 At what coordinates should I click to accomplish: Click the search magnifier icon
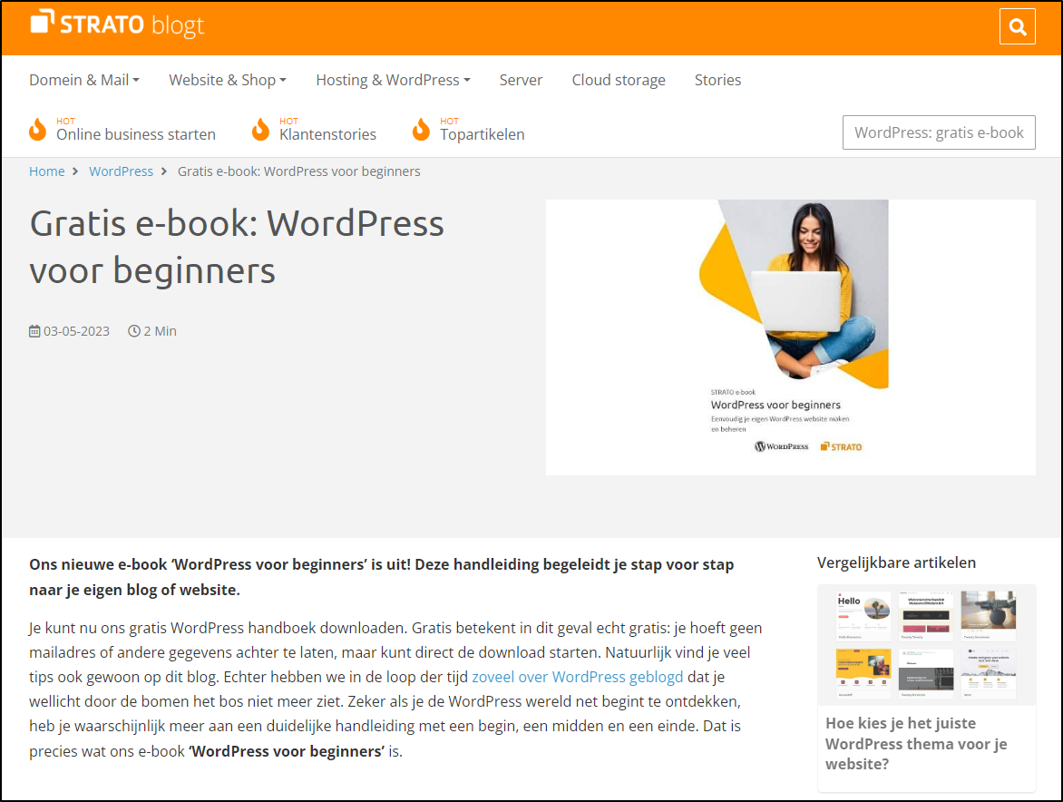[1017, 25]
